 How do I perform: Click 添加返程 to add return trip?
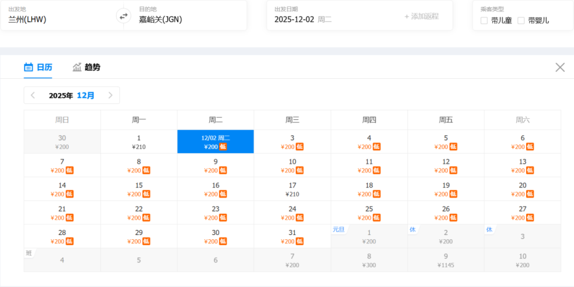point(422,16)
